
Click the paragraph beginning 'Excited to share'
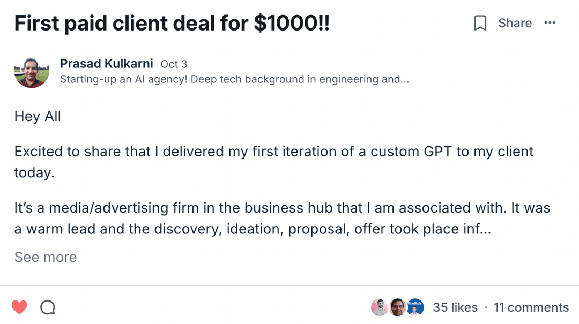tap(273, 152)
